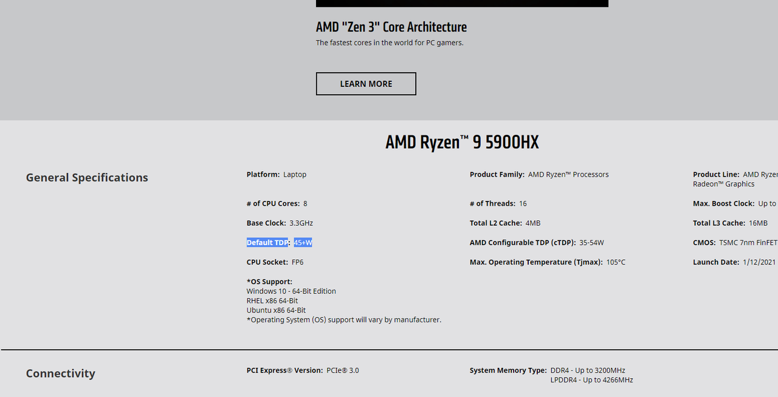The height and width of the screenshot is (397, 778).
Task: Click the RHEL x86 64-Bit line
Action: point(272,300)
